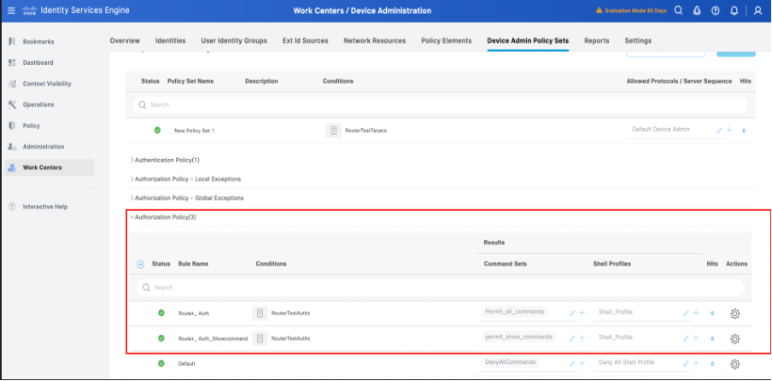This screenshot has width=772, height=381.
Task: Add command set next to DenyAllCommands
Action: [582, 363]
